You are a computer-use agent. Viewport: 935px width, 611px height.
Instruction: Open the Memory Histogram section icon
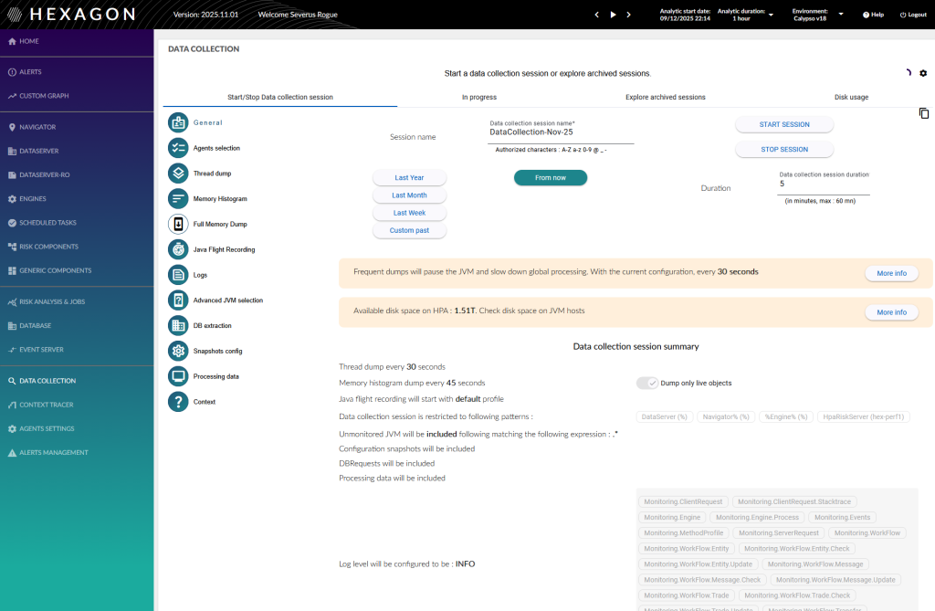point(178,198)
